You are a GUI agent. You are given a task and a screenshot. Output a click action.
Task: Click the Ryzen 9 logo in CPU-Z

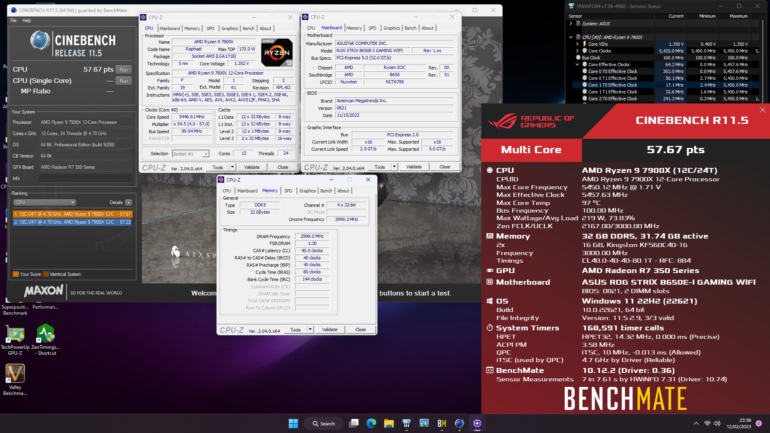coord(277,53)
